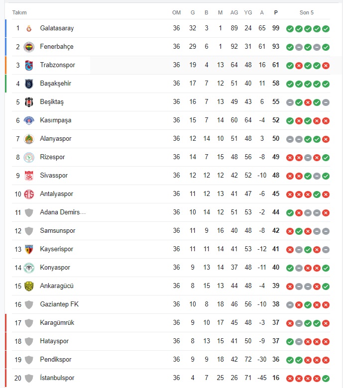Open the Rizespor team link
This screenshot has height=388, width=343.
(x=52, y=157)
